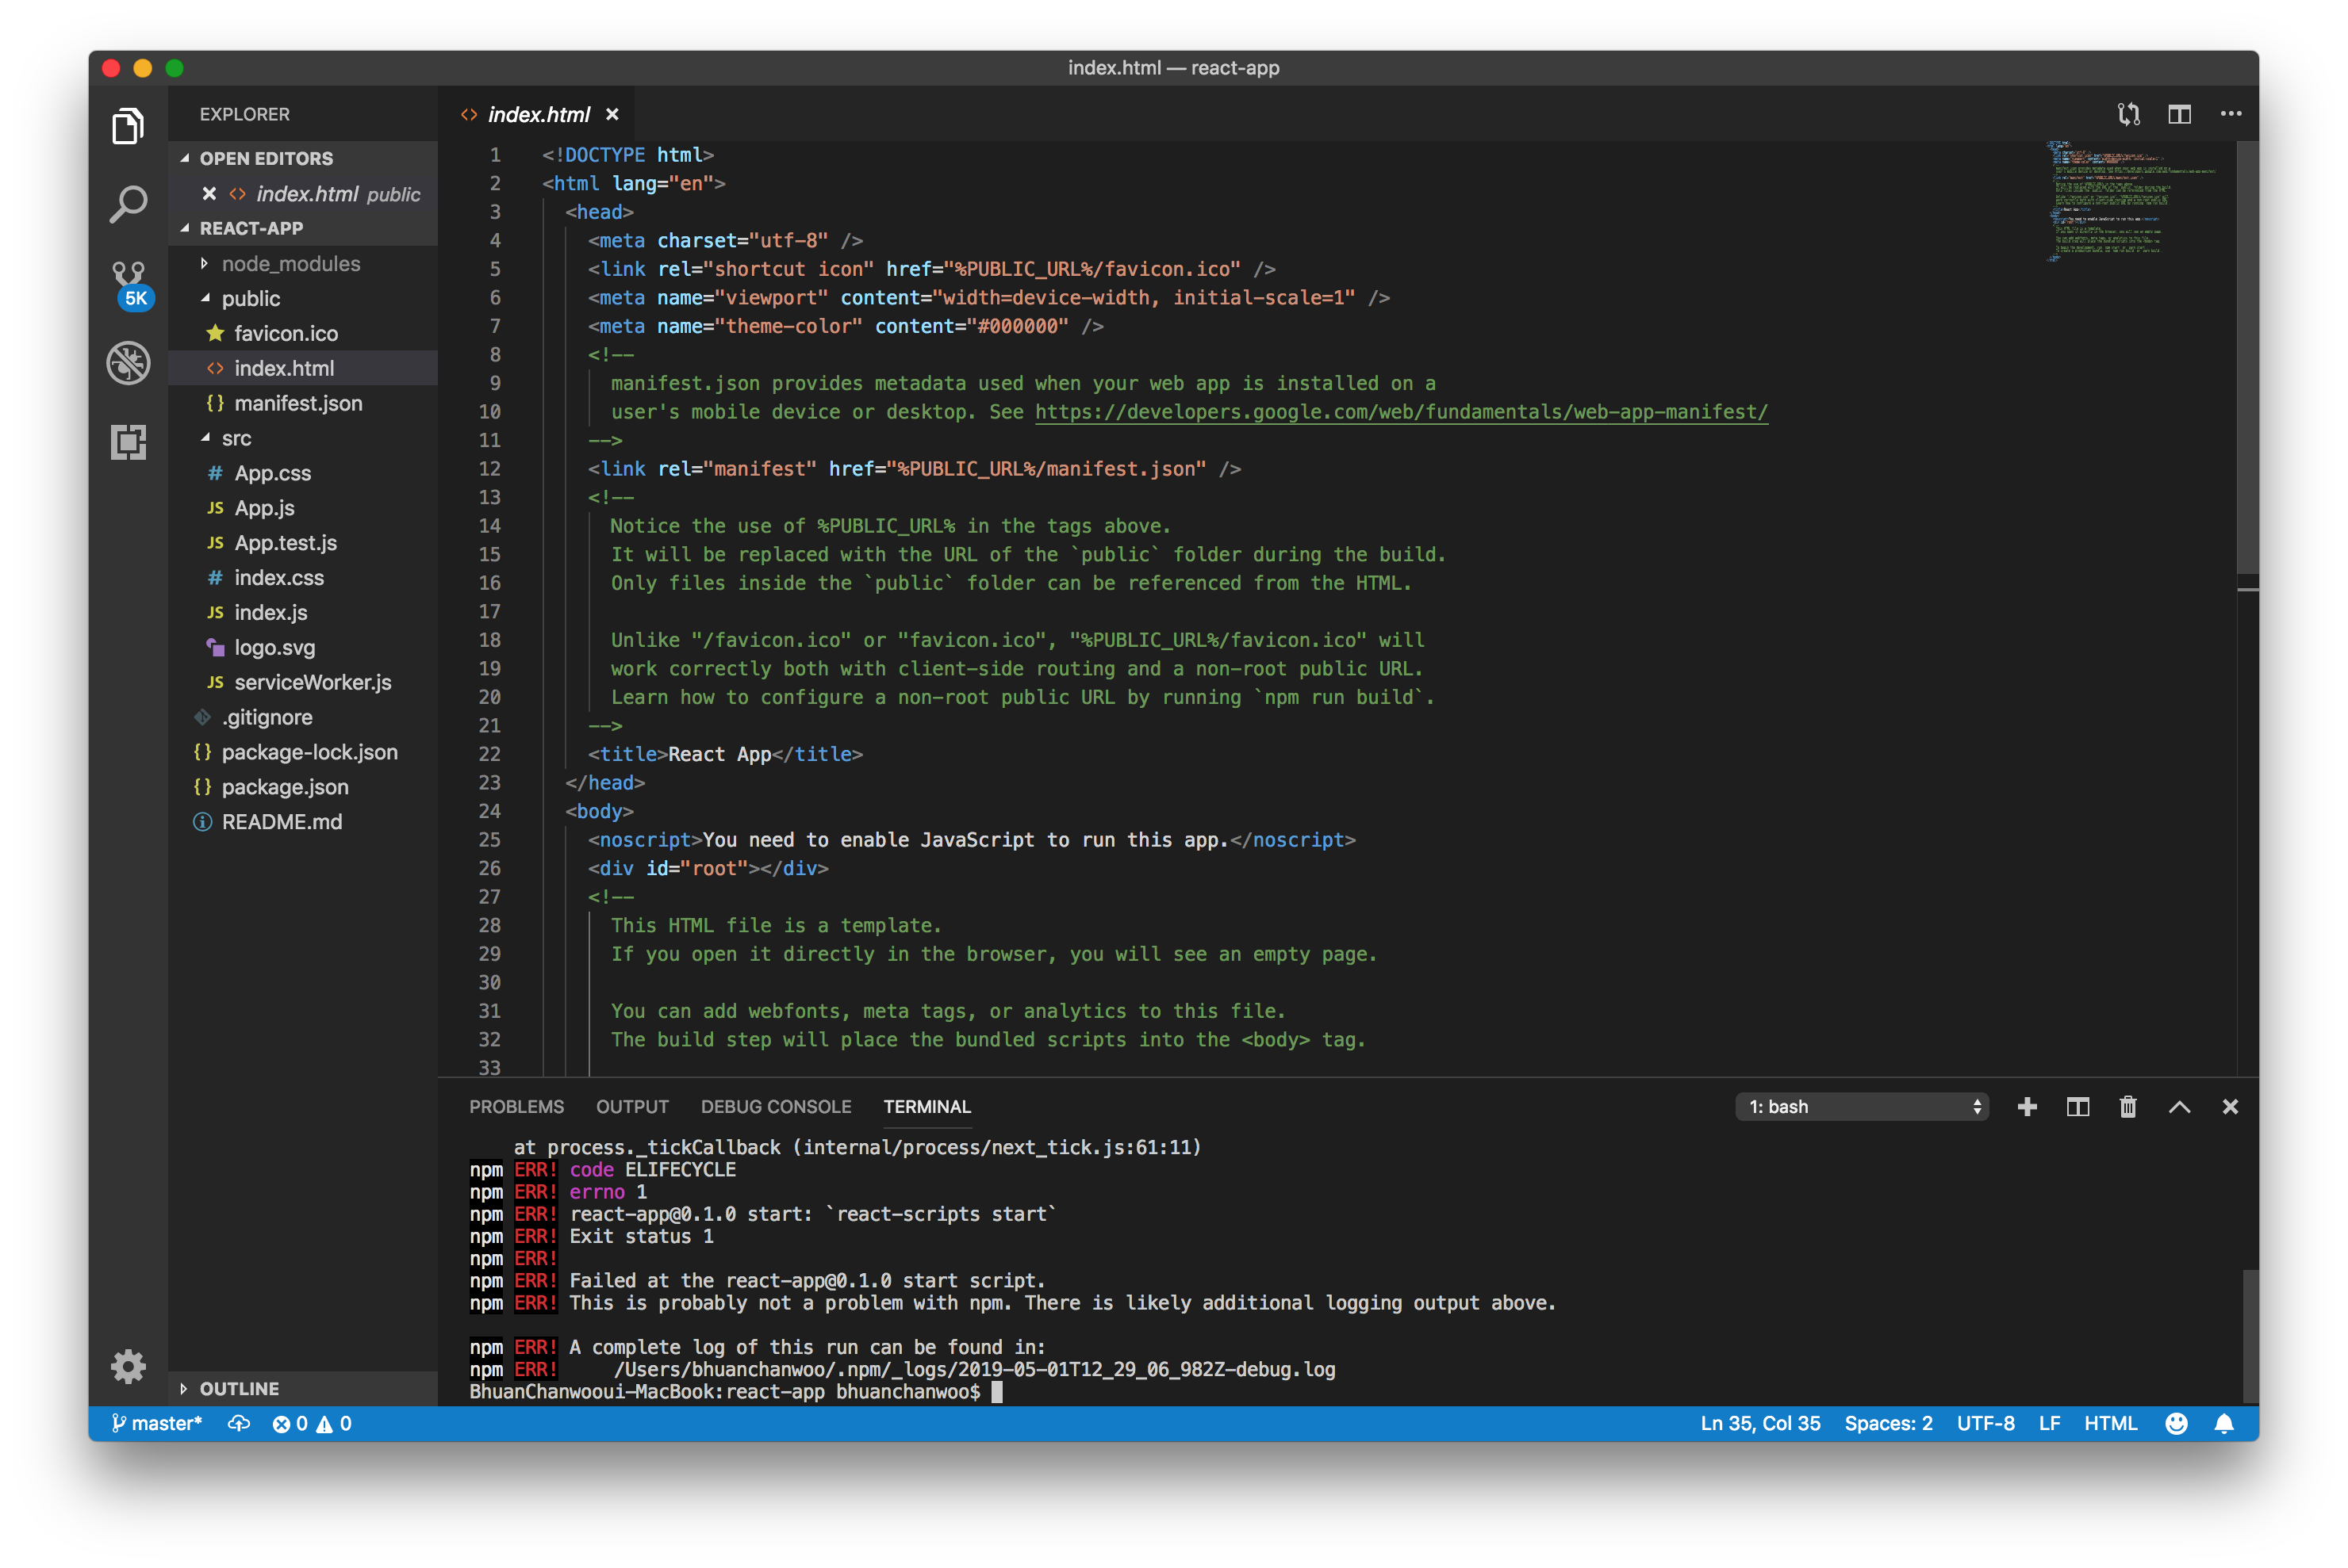The width and height of the screenshot is (2348, 1568).
Task: Open notifications bell in status bar
Action: click(2224, 1423)
